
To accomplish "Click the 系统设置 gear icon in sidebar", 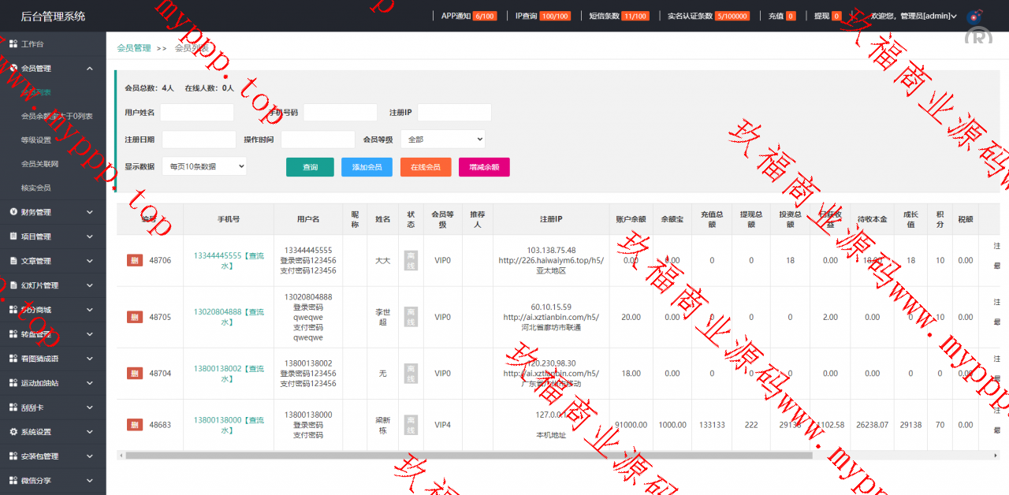I will 13,432.
